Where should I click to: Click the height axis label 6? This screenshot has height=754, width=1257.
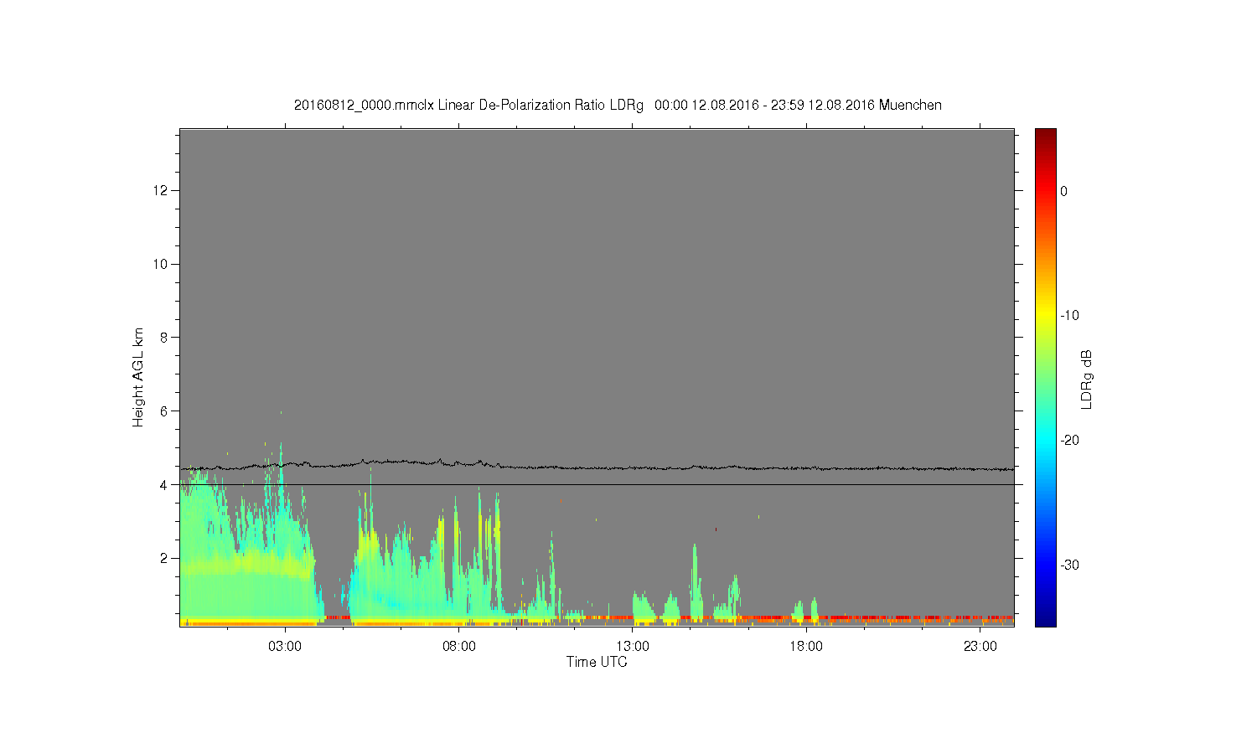(x=164, y=411)
